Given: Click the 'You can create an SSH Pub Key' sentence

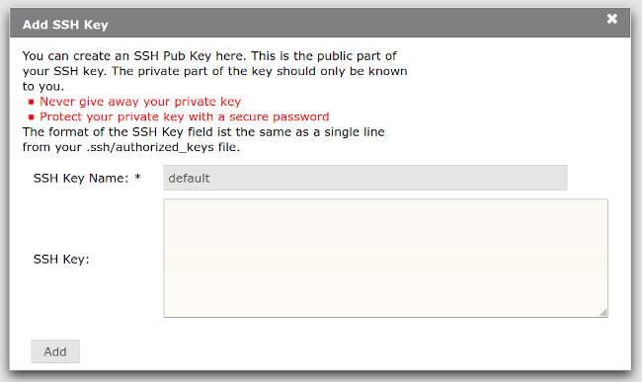Looking at the screenshot, I should pos(134,56).
